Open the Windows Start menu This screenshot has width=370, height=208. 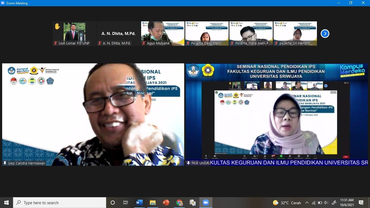coord(7,203)
